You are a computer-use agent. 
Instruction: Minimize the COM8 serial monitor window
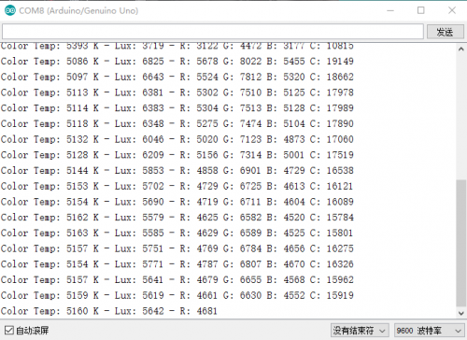[x=390, y=10]
